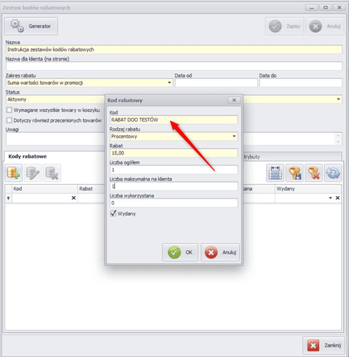Enable Dotyczy również przecenionych towarów checkbox
This screenshot has height=357, width=349.
pyautogui.click(x=10, y=120)
